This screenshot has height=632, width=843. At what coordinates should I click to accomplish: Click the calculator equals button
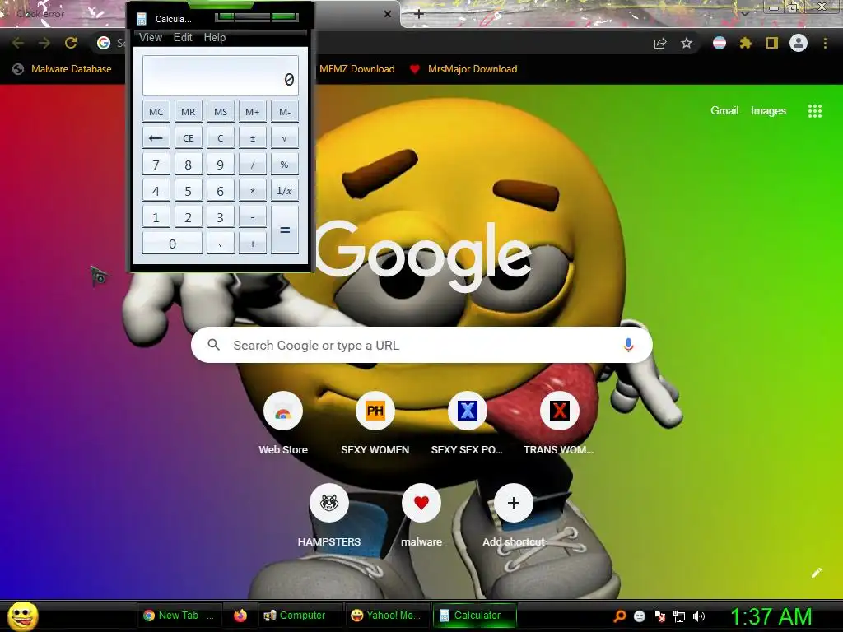[x=284, y=230]
